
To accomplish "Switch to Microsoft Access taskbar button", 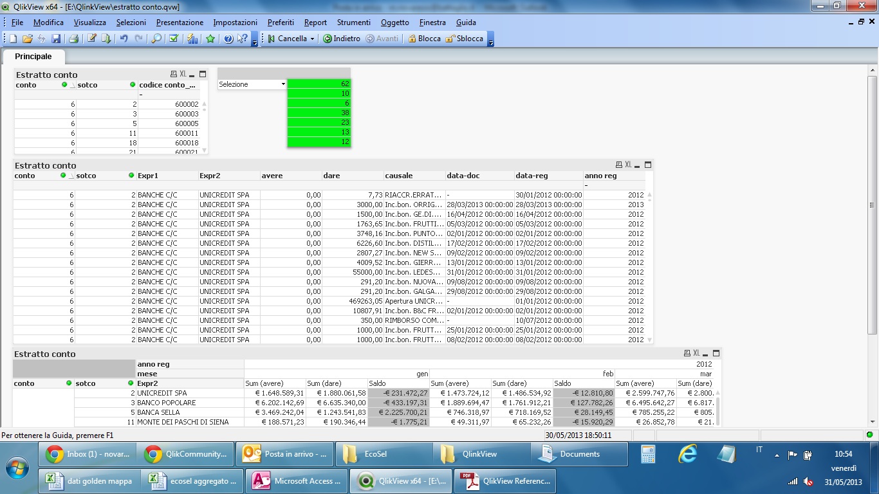I will point(297,481).
